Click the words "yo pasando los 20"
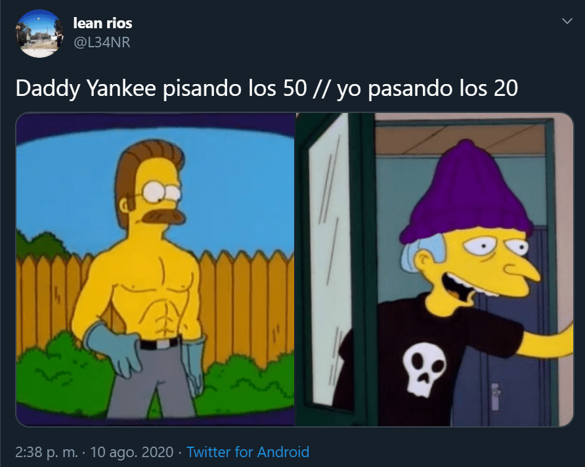This screenshot has height=467, width=585. [x=427, y=89]
